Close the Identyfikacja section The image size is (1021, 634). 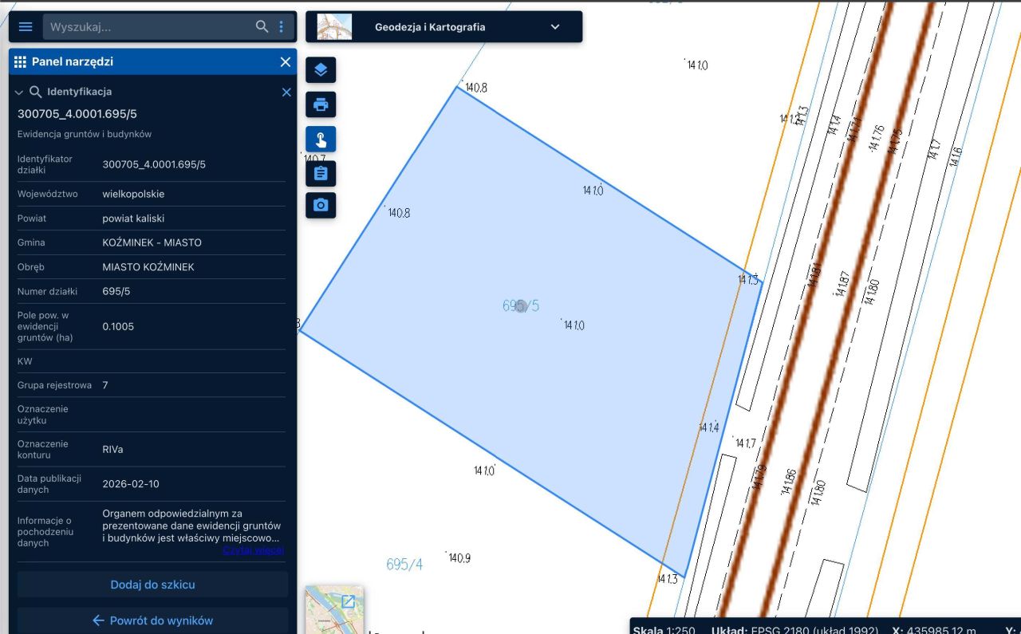pyautogui.click(x=286, y=93)
